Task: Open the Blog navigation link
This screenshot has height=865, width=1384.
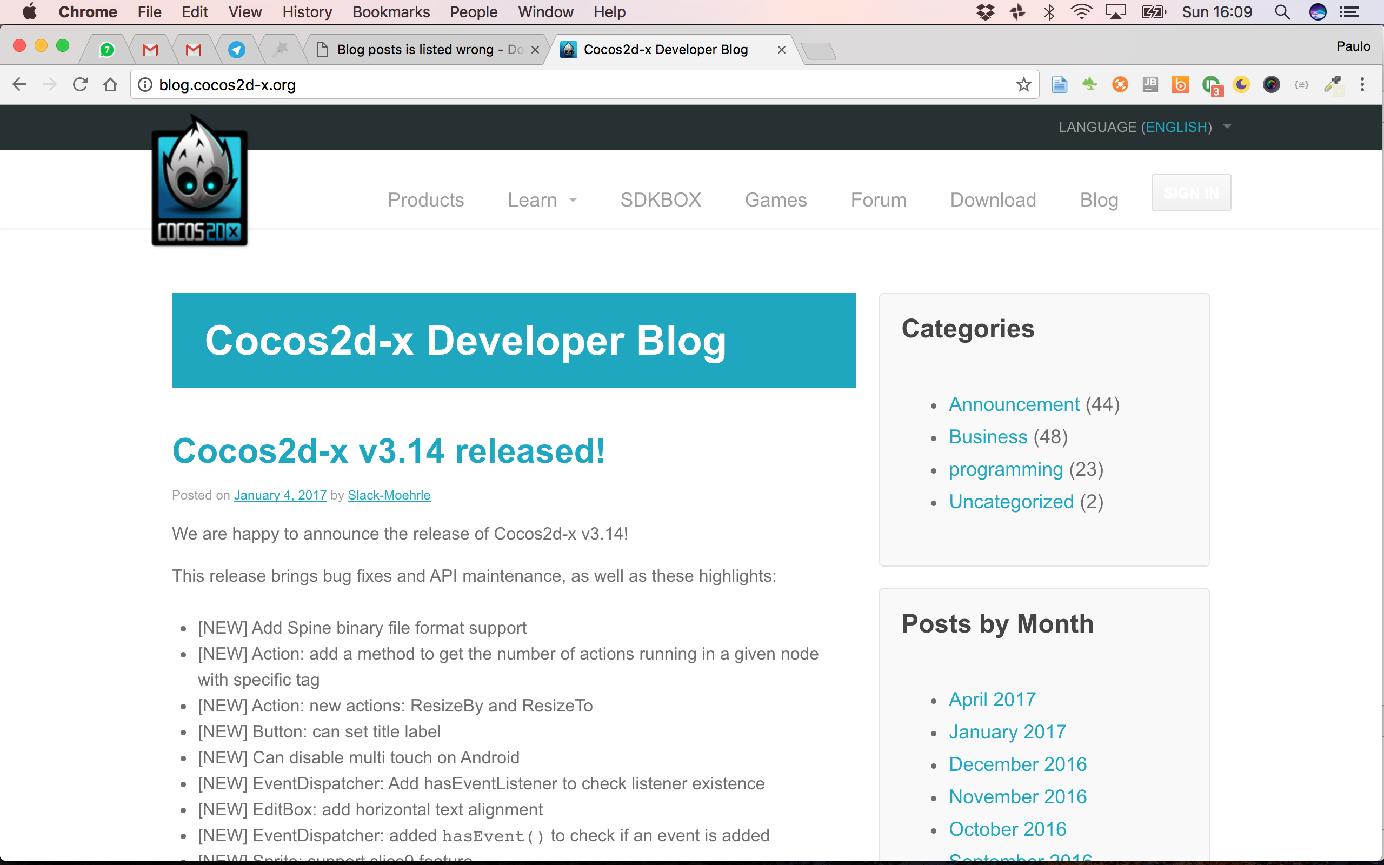Action: [x=1099, y=199]
